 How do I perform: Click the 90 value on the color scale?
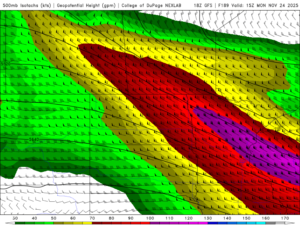click(x=130, y=218)
